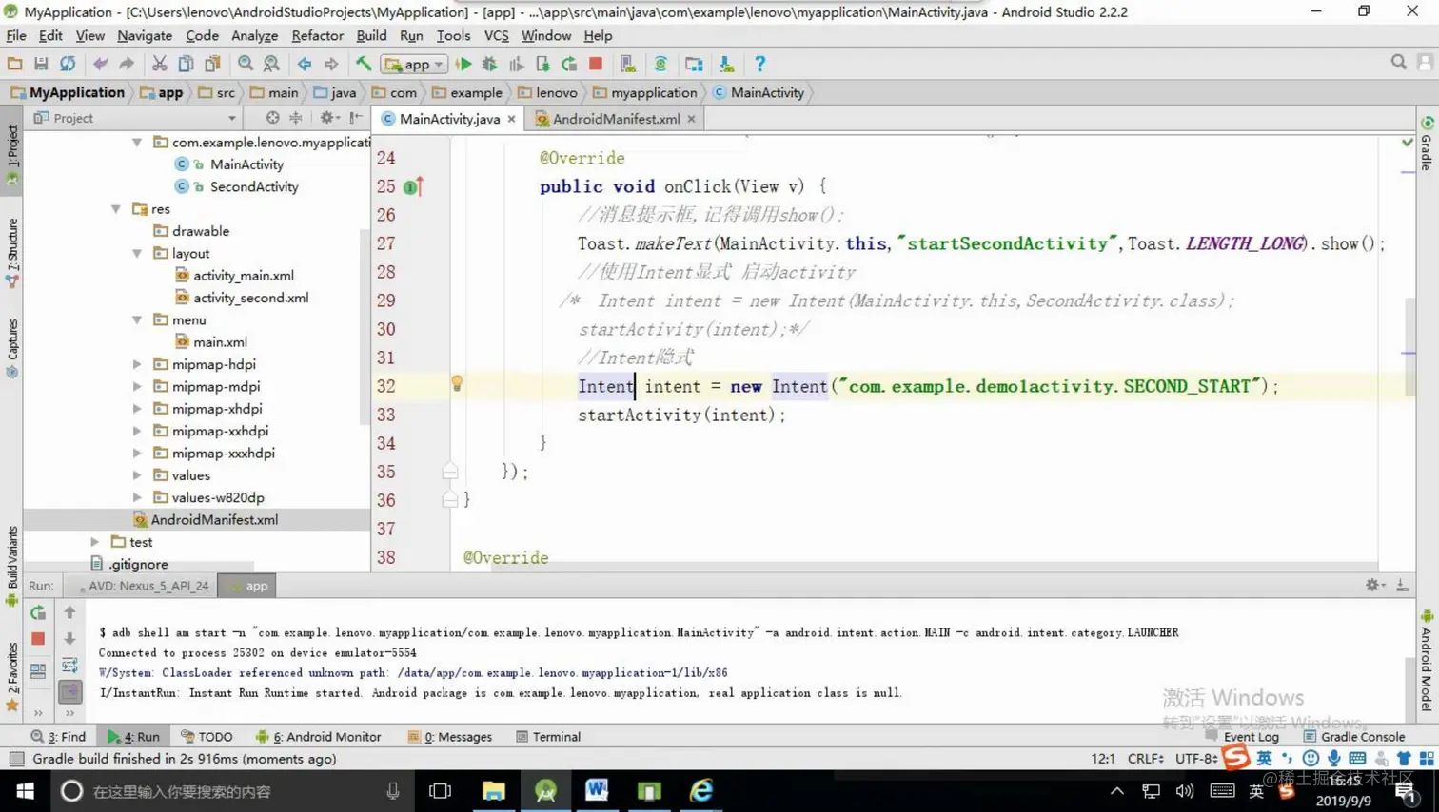The image size is (1439, 812).
Task: Click the Debug app bug icon
Action: click(x=489, y=64)
